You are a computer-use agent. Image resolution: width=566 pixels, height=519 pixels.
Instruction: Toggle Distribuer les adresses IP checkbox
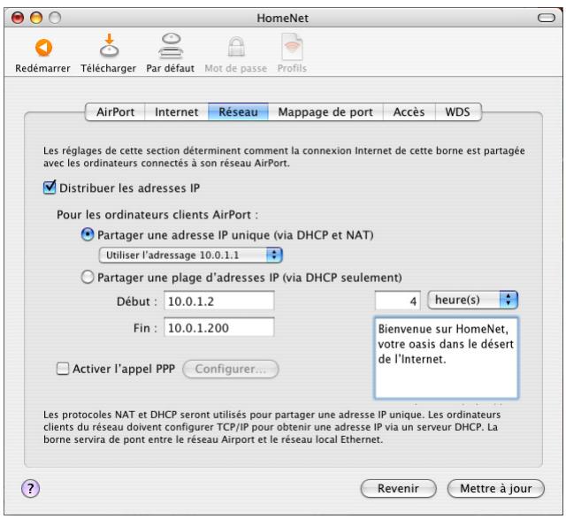50,187
